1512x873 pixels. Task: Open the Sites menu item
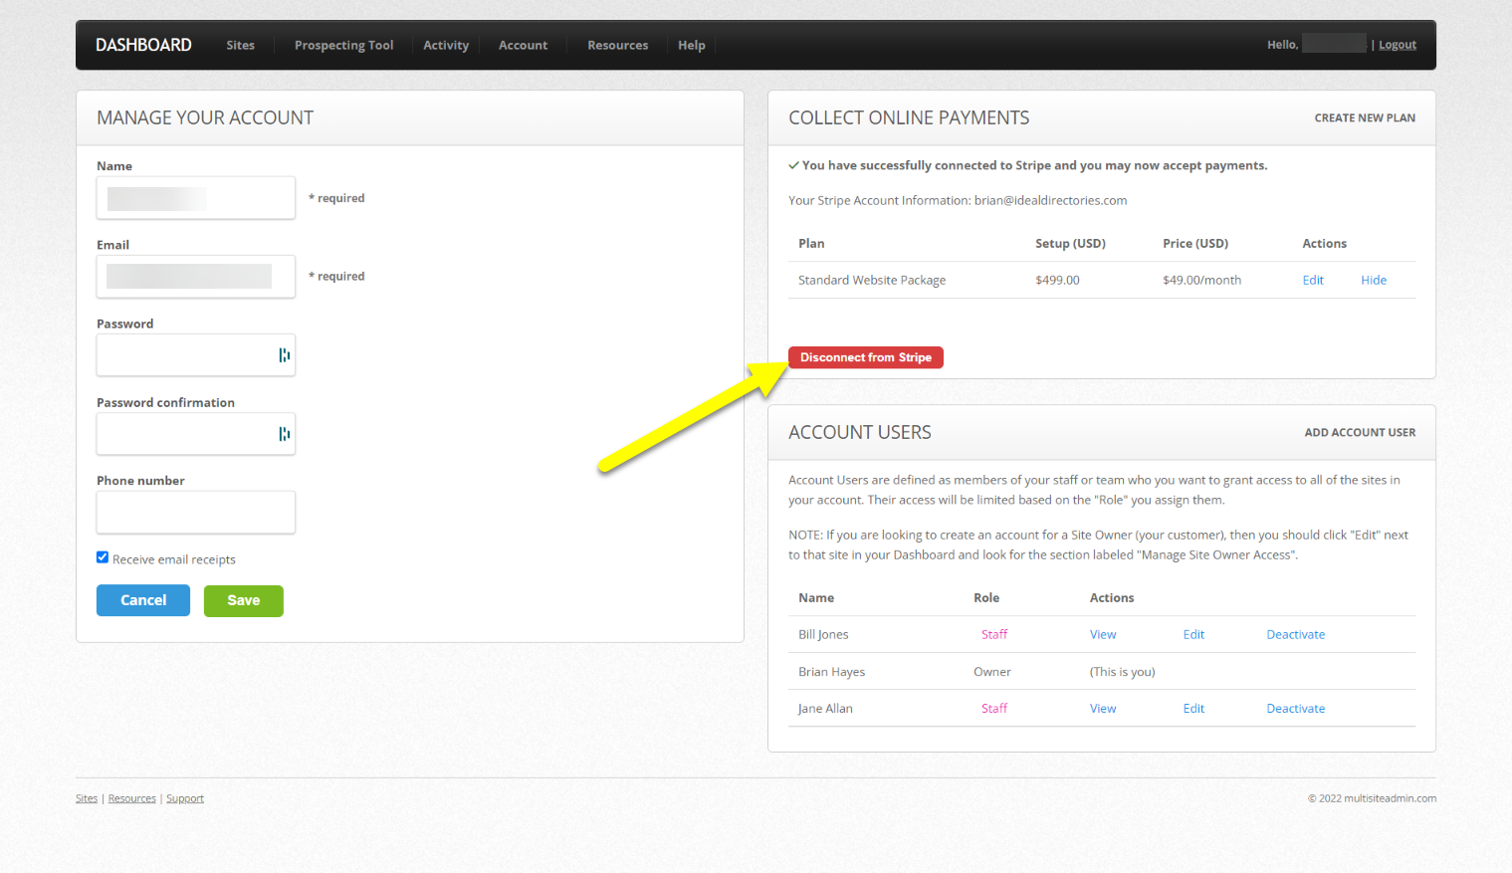pos(240,45)
